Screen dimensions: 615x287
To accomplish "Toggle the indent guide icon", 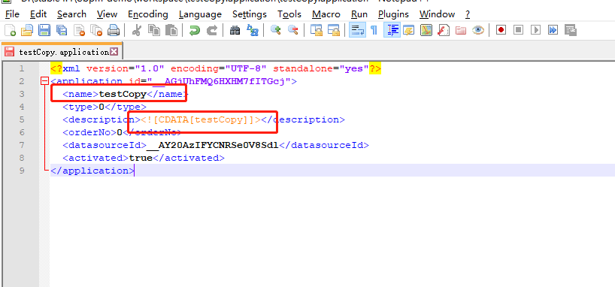I will click(392, 30).
